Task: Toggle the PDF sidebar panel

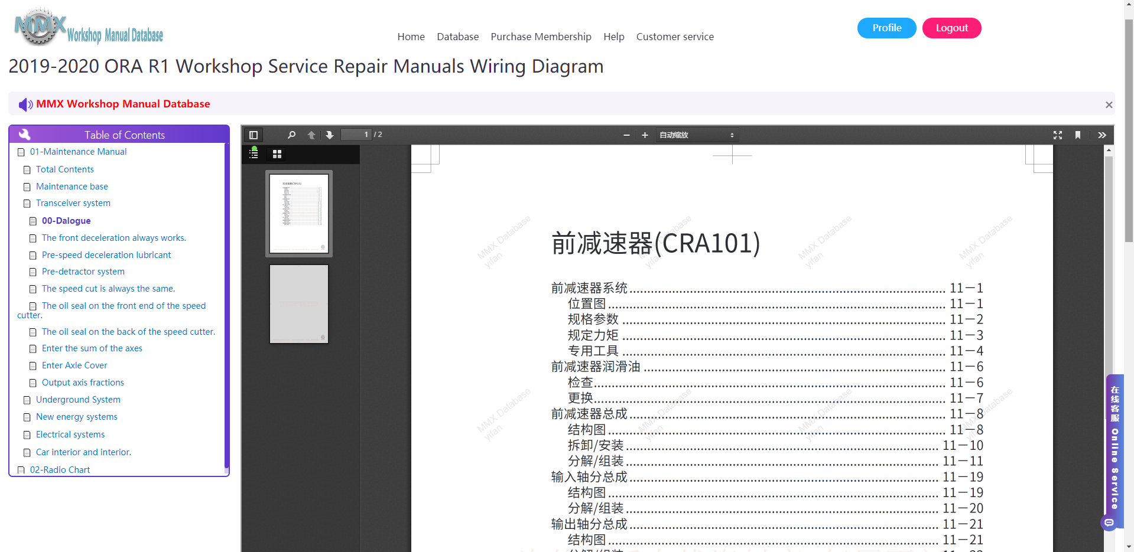Action: point(254,135)
